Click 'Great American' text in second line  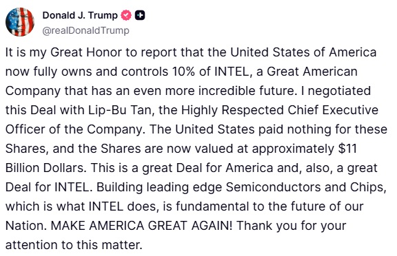[312, 72]
